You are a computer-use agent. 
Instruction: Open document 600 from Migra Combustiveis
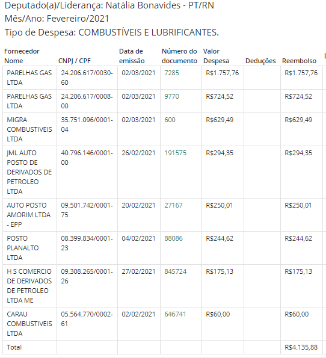pyautogui.click(x=170, y=120)
